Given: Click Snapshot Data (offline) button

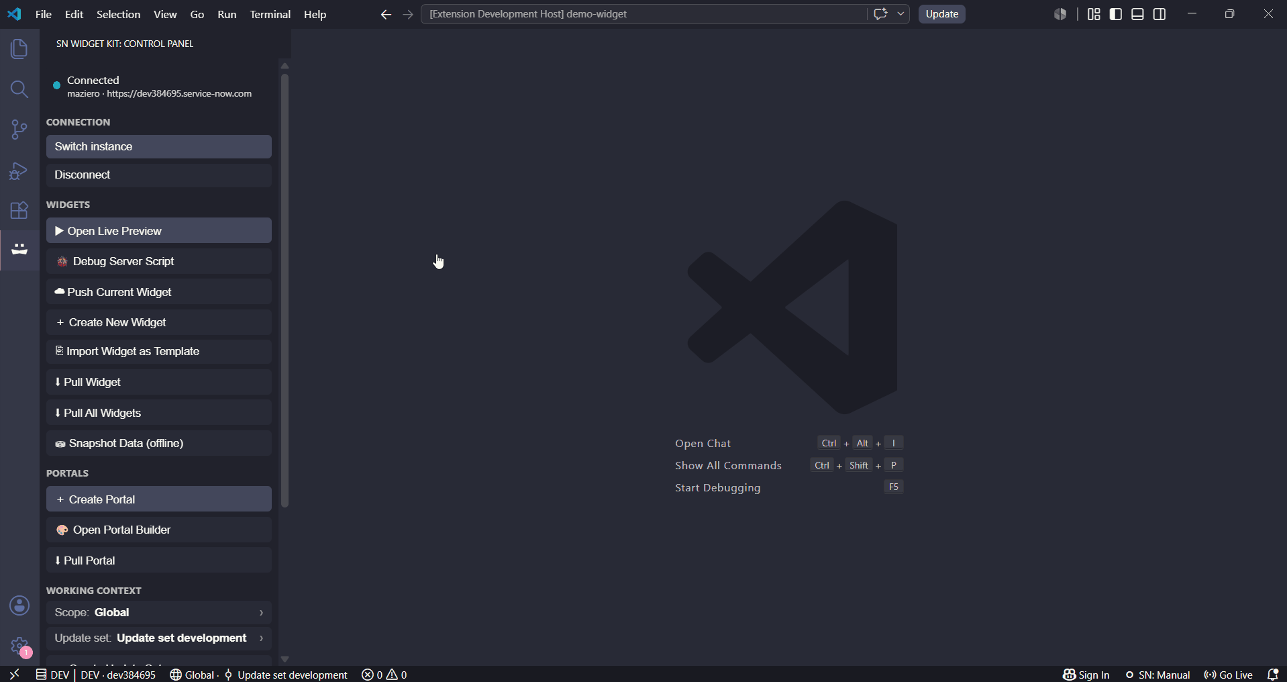Looking at the screenshot, I should (159, 443).
